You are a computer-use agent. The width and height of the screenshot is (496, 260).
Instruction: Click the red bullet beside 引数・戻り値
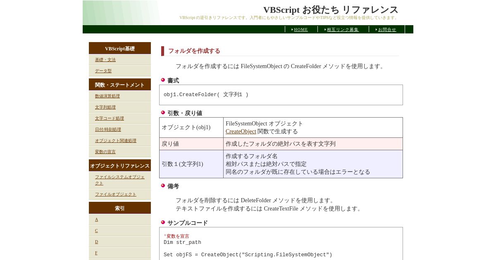163,113
